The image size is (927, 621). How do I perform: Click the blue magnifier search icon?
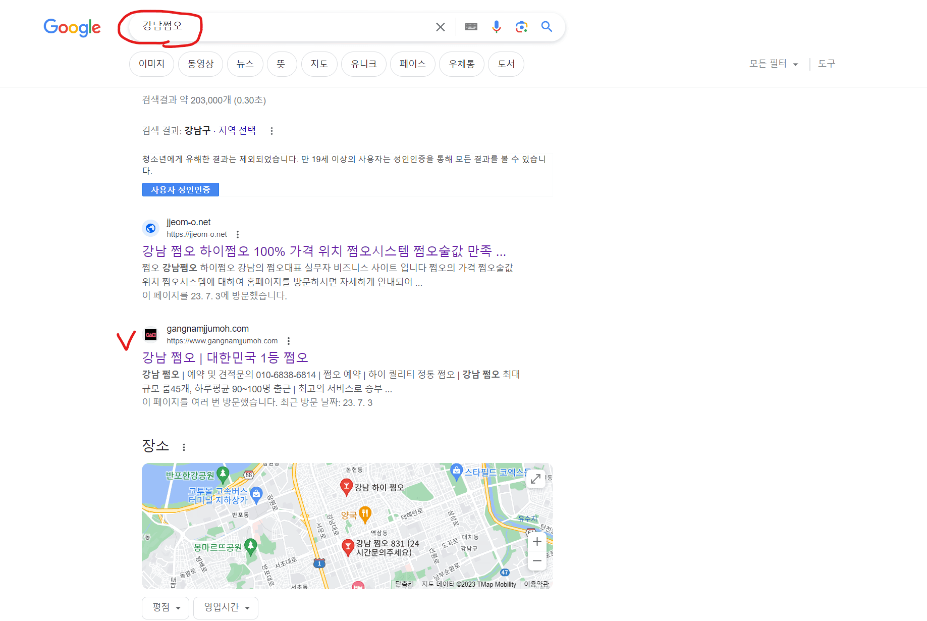coord(547,26)
